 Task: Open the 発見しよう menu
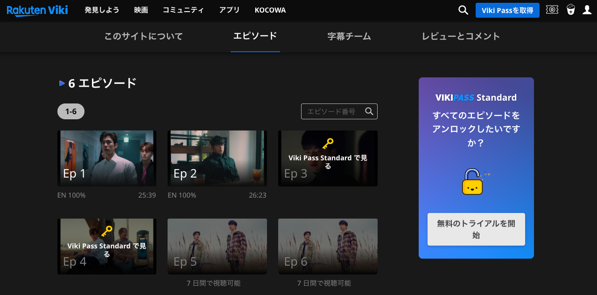click(102, 10)
